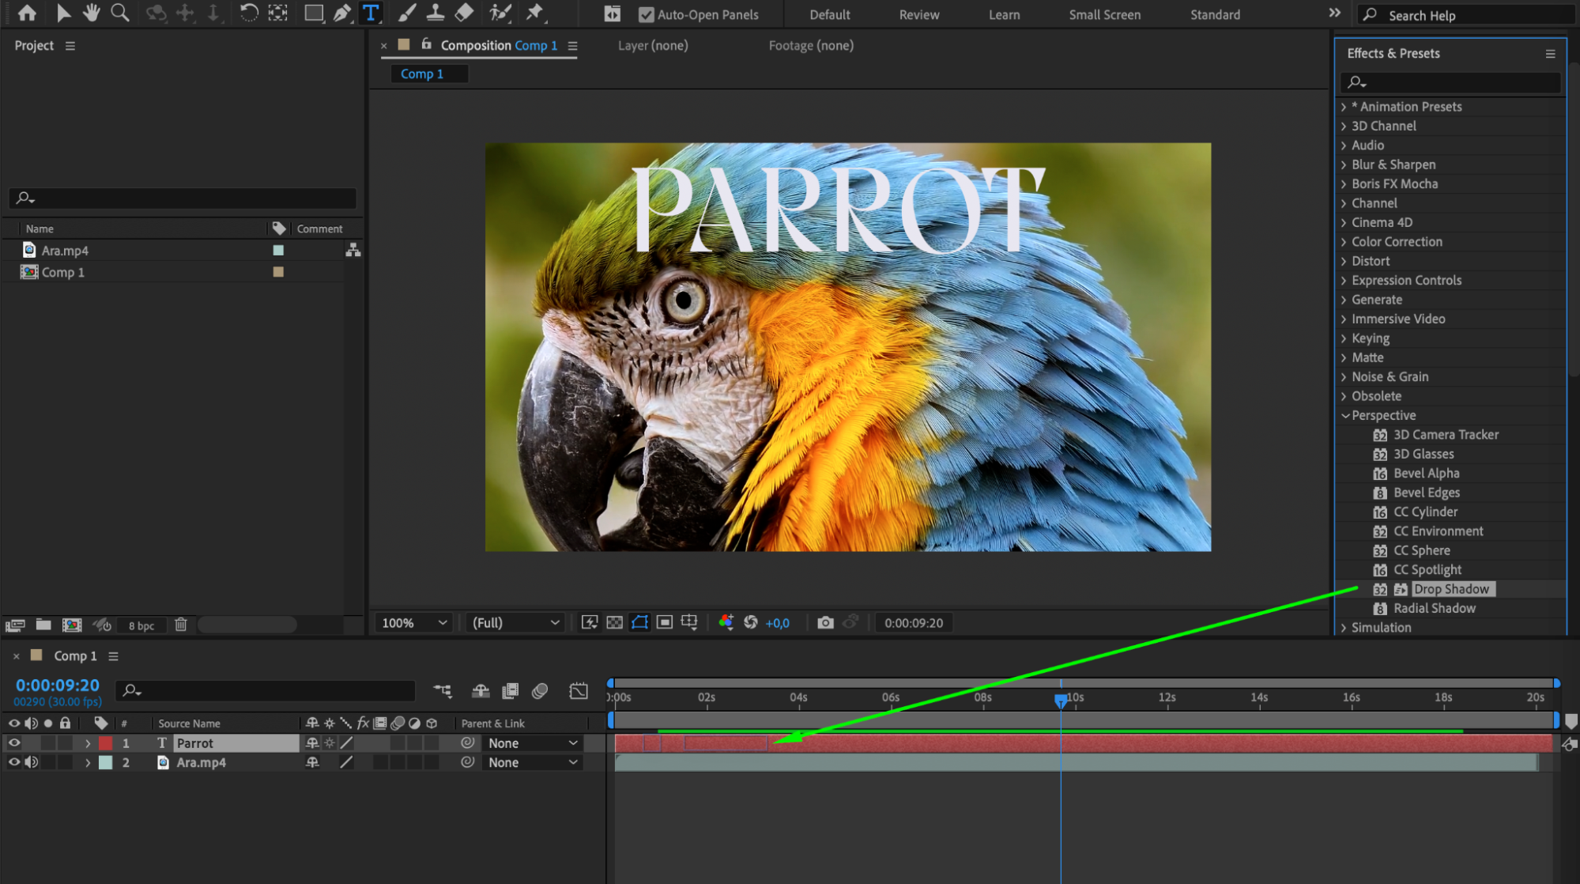Delete selected project item with trash icon
Viewport: 1580px width, 884px height.
(x=181, y=625)
